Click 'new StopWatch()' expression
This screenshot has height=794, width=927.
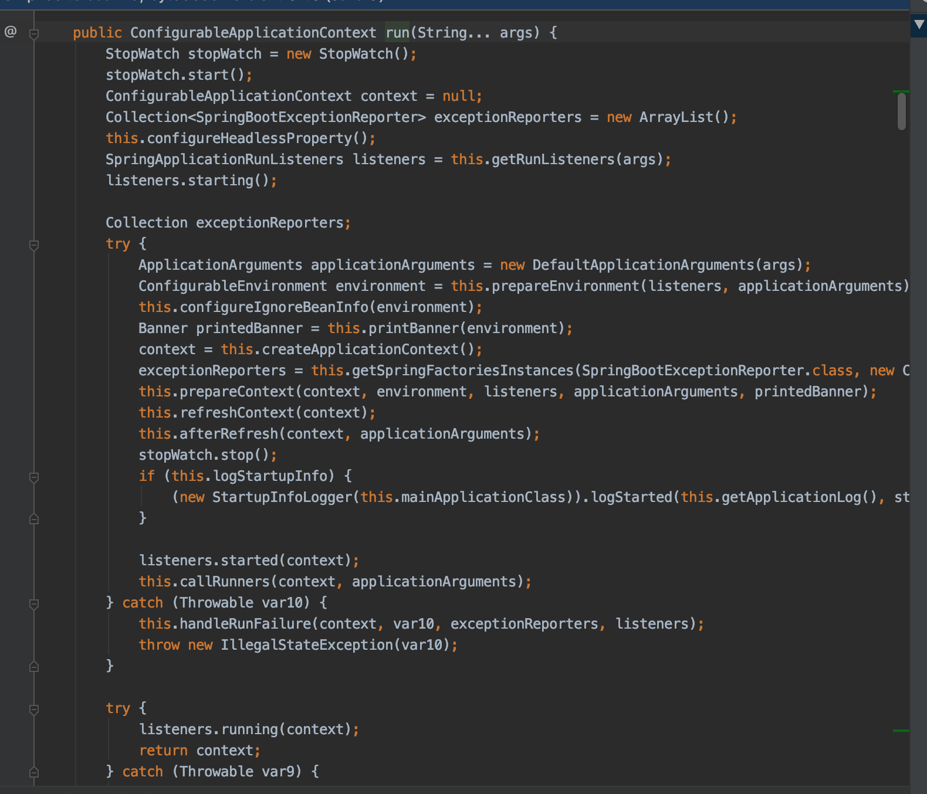pyautogui.click(x=347, y=54)
